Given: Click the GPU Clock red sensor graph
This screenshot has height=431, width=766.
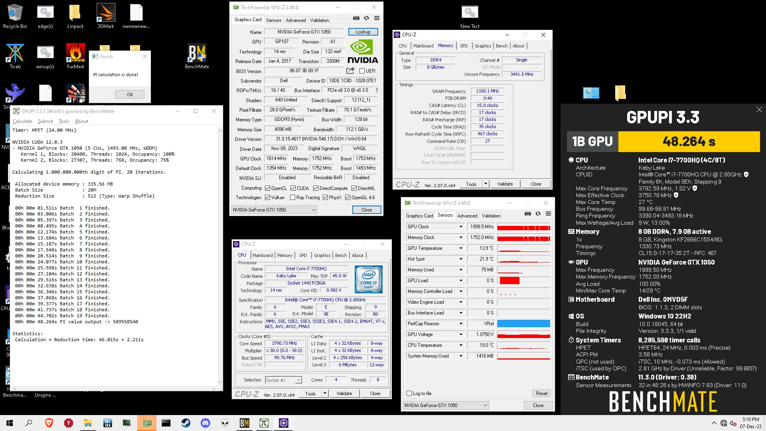Looking at the screenshot, I should tap(523, 227).
